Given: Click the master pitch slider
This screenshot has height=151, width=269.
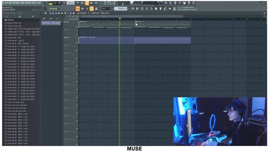Looking at the screenshot, I should (54, 9).
